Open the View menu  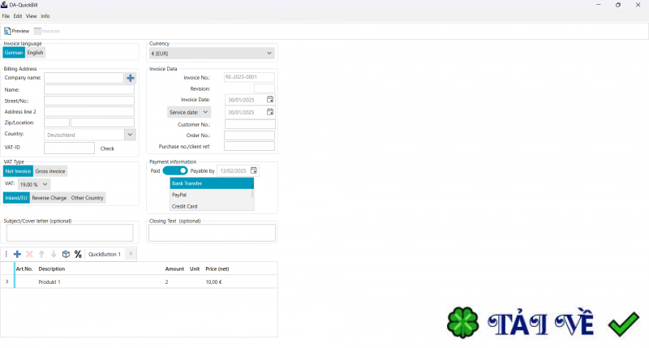pyautogui.click(x=32, y=16)
